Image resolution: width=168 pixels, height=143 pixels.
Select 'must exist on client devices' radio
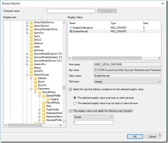(75, 98)
